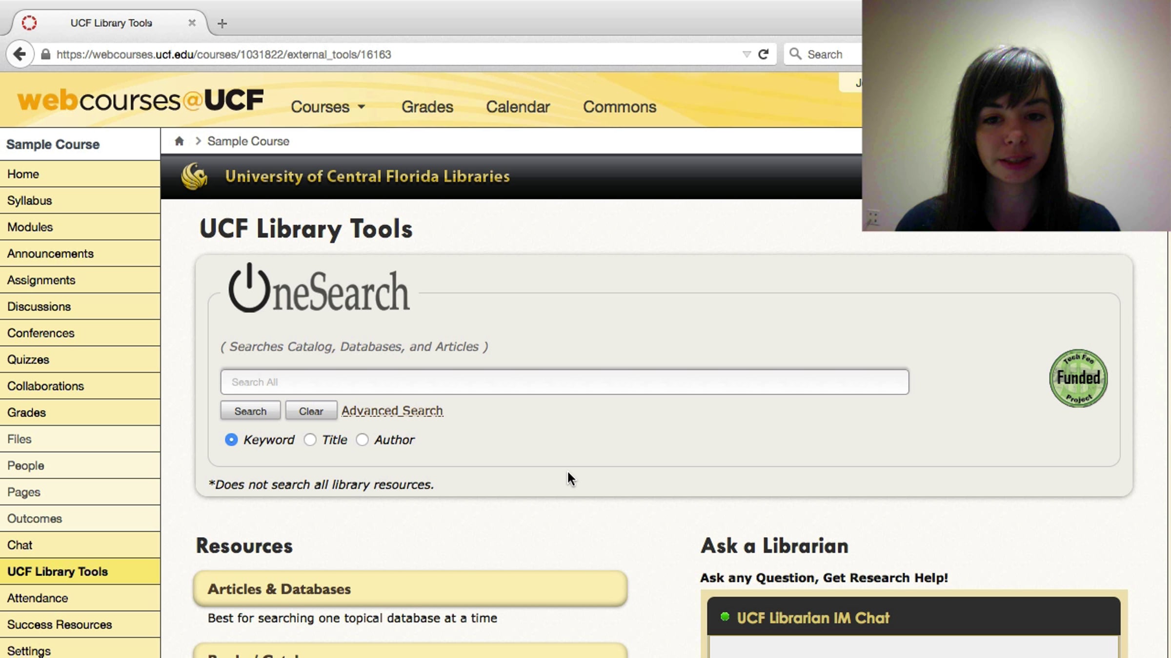
Task: Select the Author radio button
Action: click(x=362, y=440)
